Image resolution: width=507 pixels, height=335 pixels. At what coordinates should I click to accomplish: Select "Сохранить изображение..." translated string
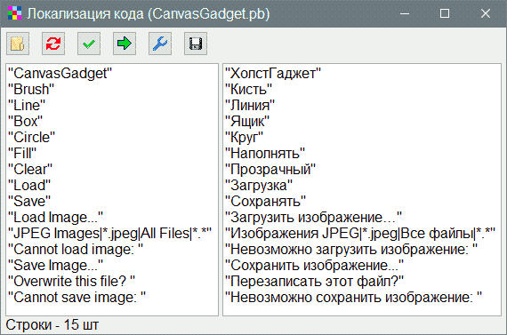coord(314,266)
